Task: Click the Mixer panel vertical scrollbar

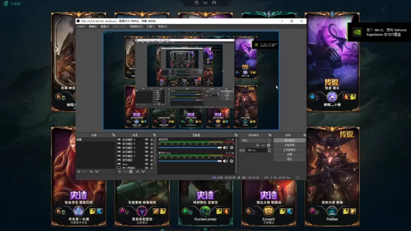Action: point(237,156)
